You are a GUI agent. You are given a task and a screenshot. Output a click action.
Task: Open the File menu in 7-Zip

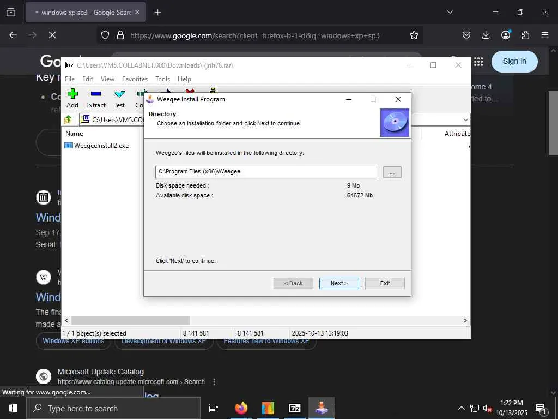(x=70, y=79)
